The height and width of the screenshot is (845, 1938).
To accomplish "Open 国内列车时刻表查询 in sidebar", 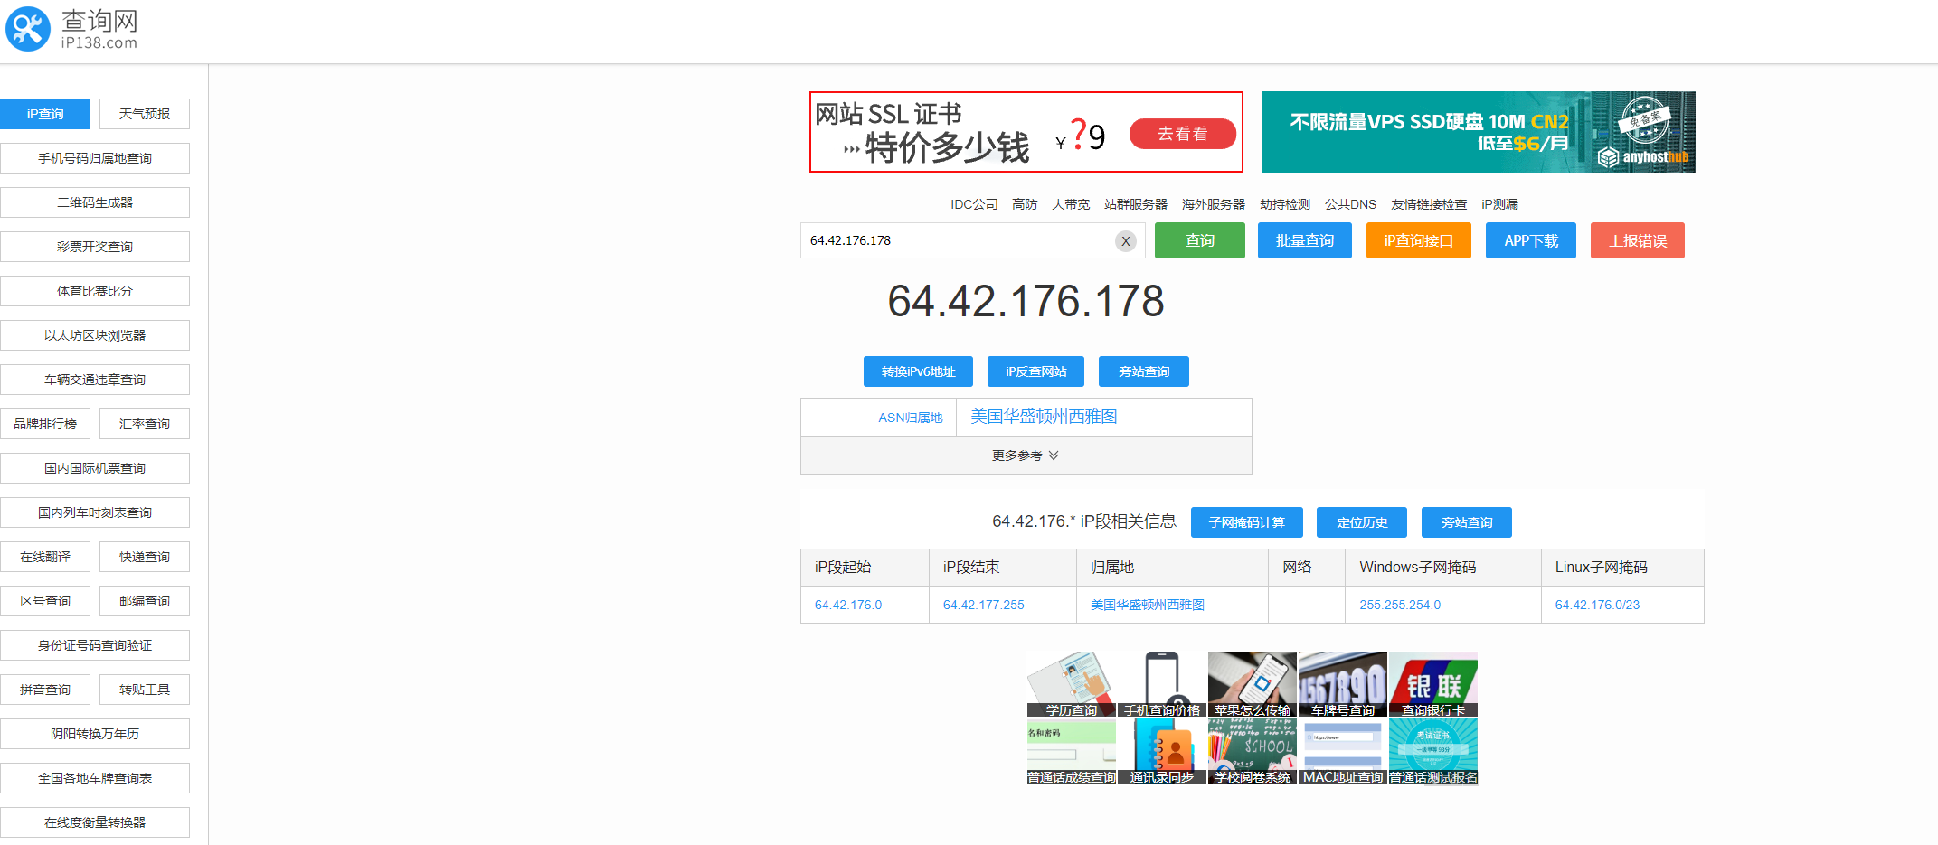I will [95, 512].
